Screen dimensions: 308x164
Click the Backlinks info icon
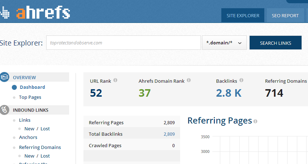pos(241,80)
